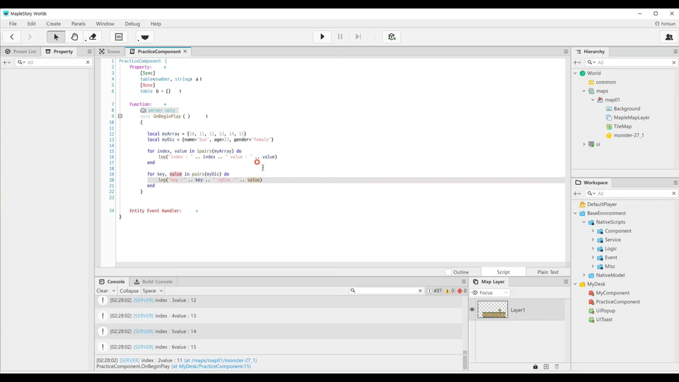Open the /maps/map01/monster-27_1 link
This screenshot has width=679, height=382.
[221, 360]
